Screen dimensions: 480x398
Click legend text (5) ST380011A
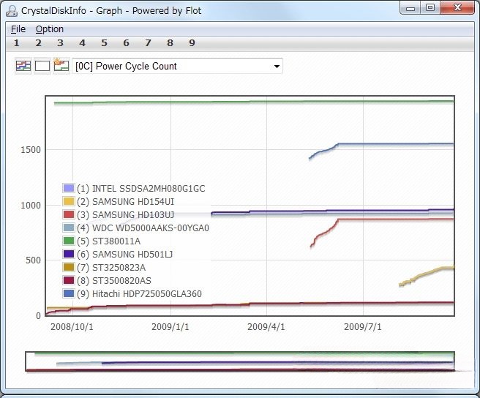pyautogui.click(x=108, y=241)
